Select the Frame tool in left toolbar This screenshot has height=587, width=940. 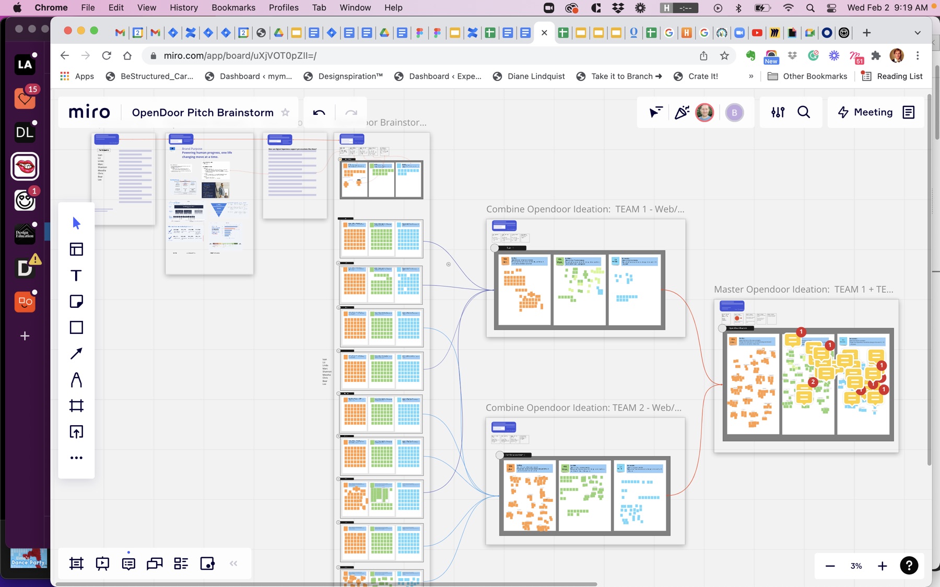pos(76,406)
